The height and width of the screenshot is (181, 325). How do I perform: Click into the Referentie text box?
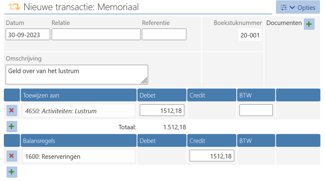point(164,34)
